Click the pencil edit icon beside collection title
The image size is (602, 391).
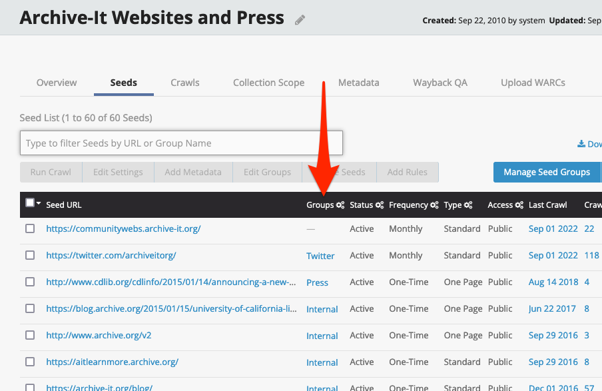pos(300,20)
